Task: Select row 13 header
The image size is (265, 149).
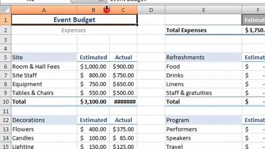Action: (5, 129)
